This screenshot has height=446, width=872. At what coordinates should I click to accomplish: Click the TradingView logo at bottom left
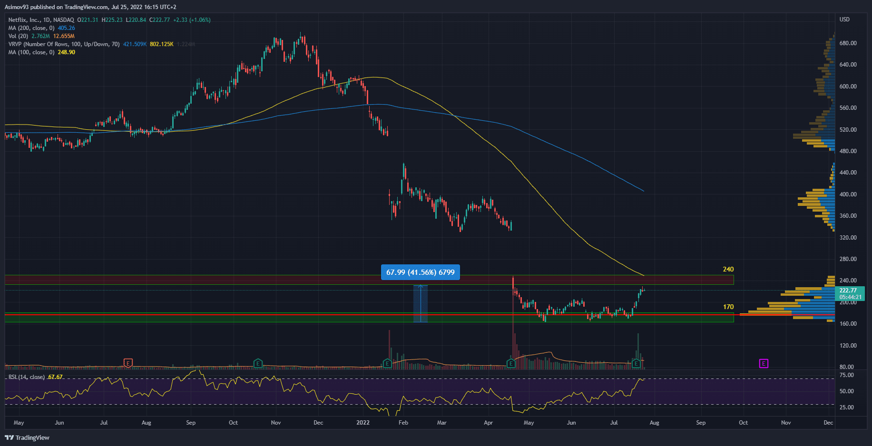pos(28,437)
